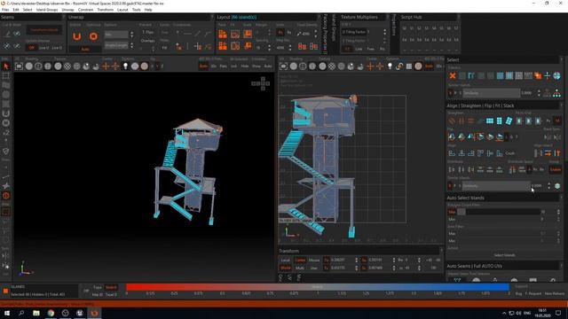Toggle the Off live button in Seams panel
Viewport: 568px width, 319px height.
point(32,48)
